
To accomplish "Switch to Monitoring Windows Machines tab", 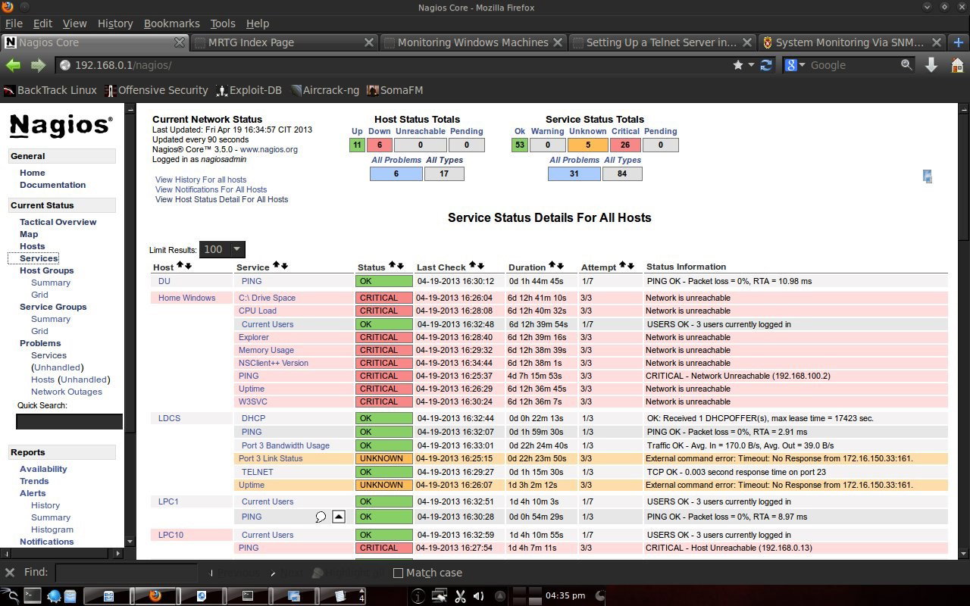I will click(473, 42).
